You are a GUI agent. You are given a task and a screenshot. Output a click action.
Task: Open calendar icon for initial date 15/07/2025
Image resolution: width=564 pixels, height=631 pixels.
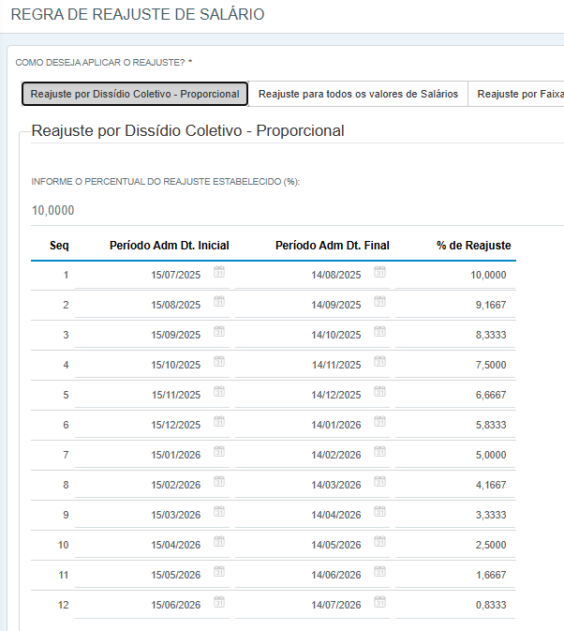(x=219, y=272)
